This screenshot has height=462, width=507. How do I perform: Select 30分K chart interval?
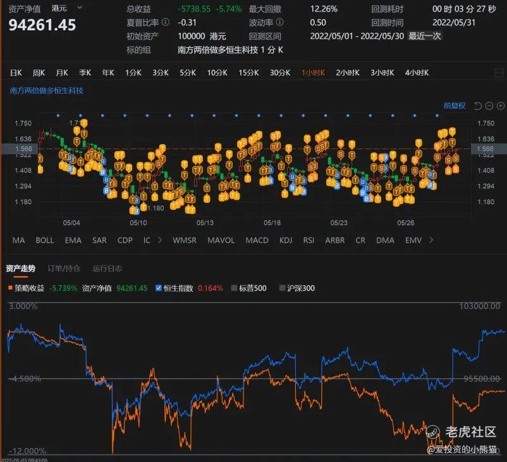click(x=280, y=73)
